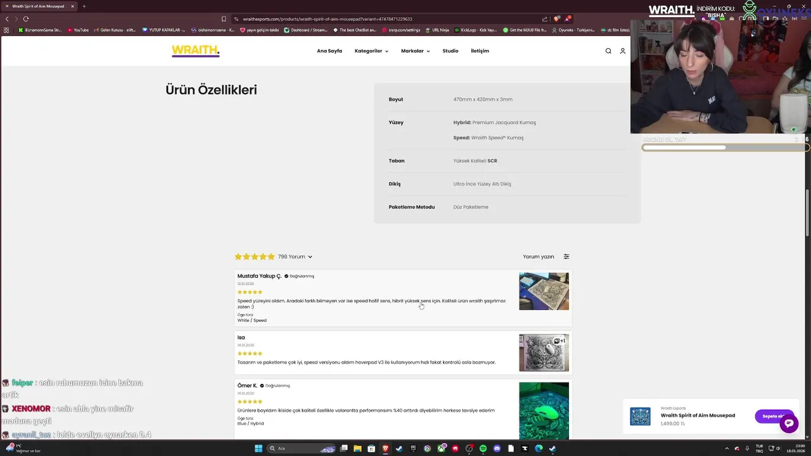The height and width of the screenshot is (456, 811).
Task: Click the Blue / Hybrid variant text
Action: pyautogui.click(x=250, y=424)
